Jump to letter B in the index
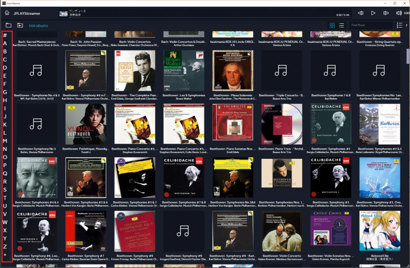The height and width of the screenshot is (268, 410). 5,52
